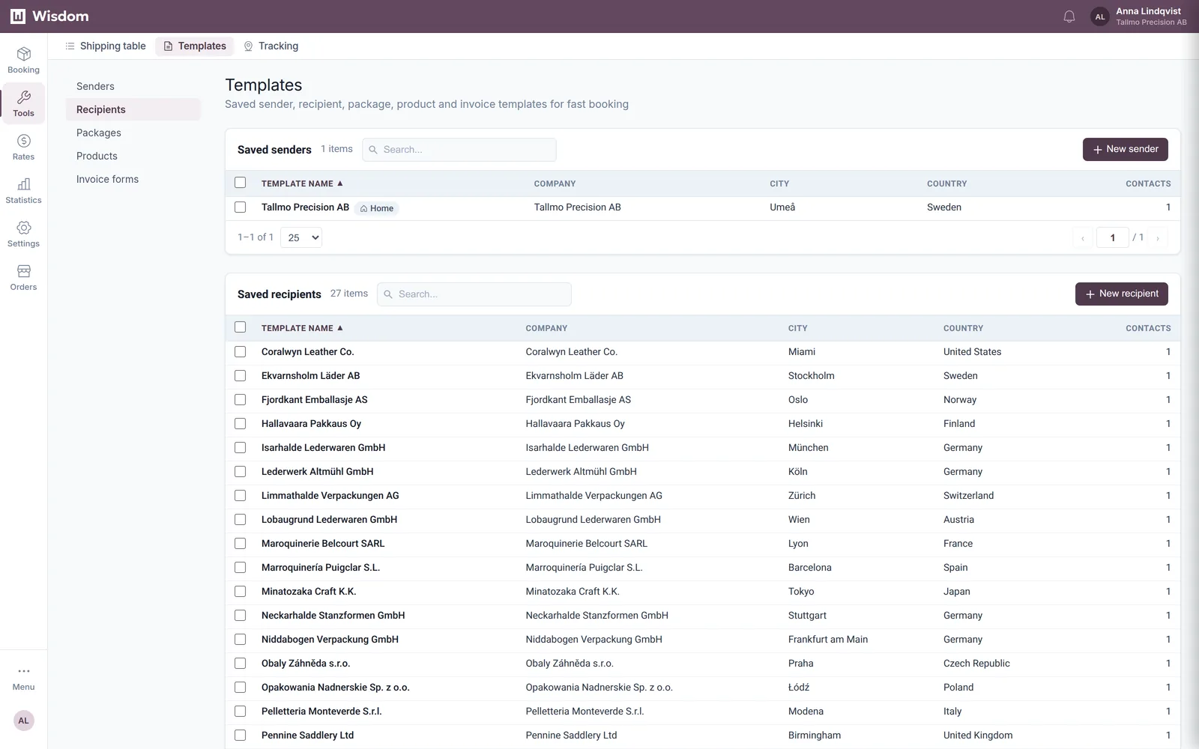Select Packages in the templates menu

[x=133, y=133]
